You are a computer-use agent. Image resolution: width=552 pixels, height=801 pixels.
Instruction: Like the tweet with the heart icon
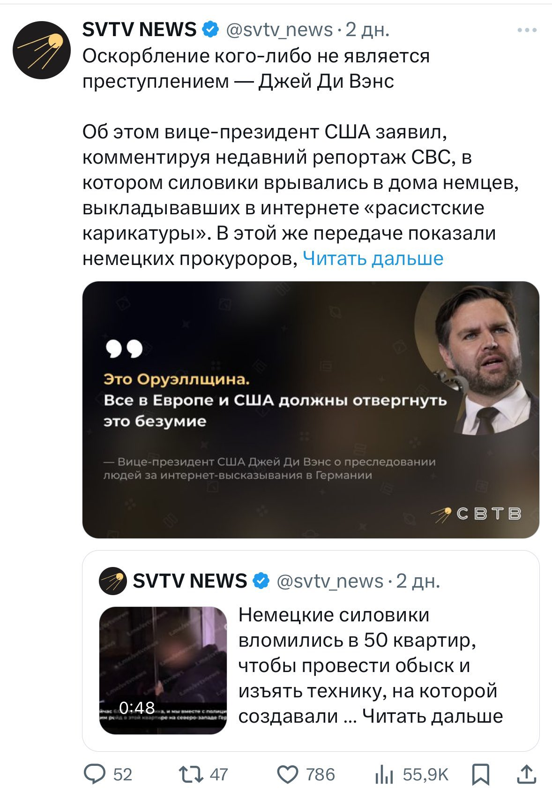(x=288, y=774)
